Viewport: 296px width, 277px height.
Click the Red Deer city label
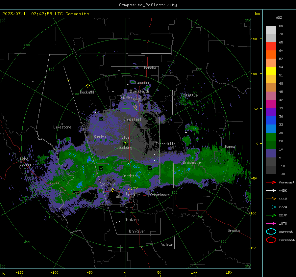pyautogui.click(x=139, y=100)
